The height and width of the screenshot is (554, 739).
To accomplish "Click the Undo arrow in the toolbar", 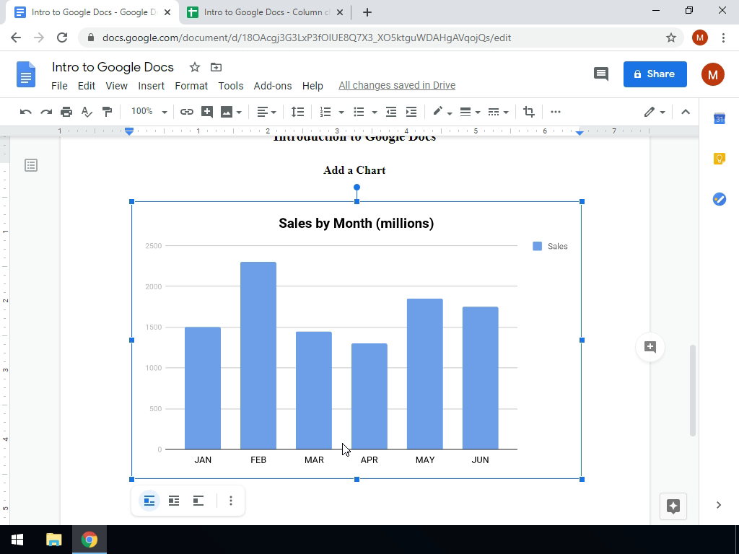I will (x=26, y=112).
